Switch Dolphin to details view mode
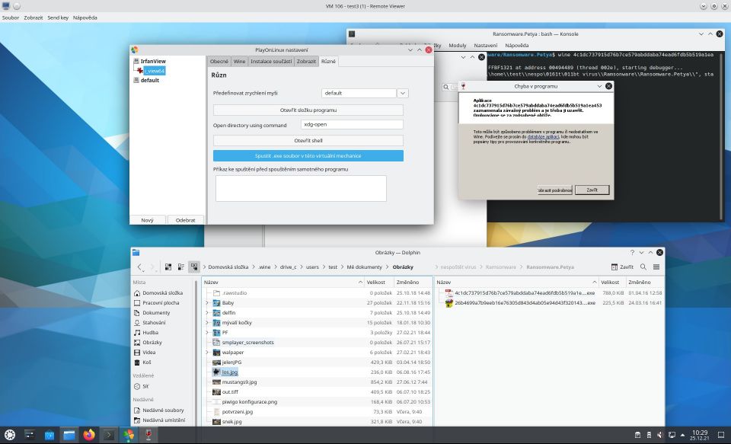The height and width of the screenshot is (444, 731). point(194,267)
